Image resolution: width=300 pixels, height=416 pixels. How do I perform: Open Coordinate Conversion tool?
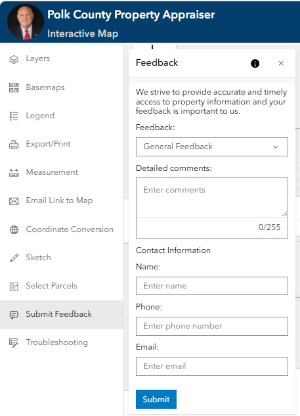click(62, 229)
